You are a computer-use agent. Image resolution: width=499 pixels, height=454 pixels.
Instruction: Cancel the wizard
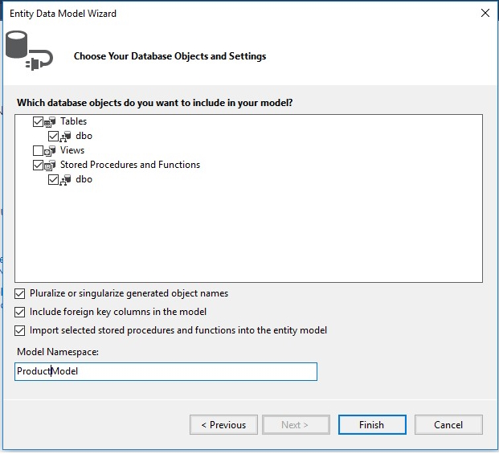pyautogui.click(x=448, y=425)
